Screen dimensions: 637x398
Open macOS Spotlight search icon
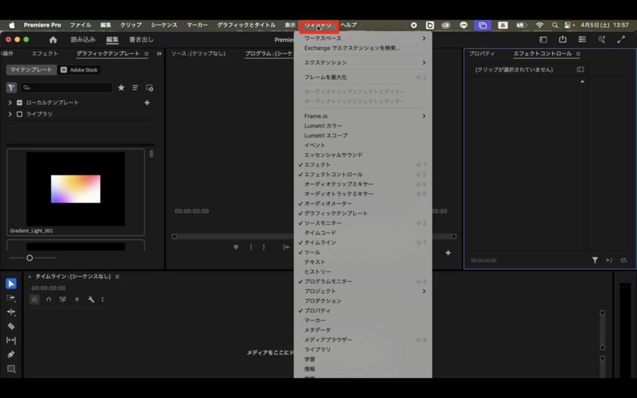tap(554, 25)
